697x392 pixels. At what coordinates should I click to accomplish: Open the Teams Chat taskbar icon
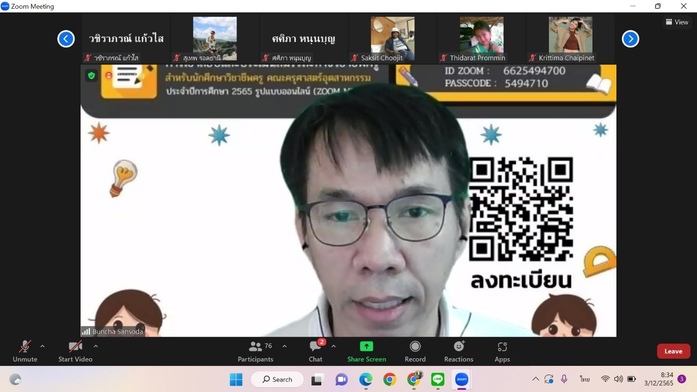tap(341, 379)
